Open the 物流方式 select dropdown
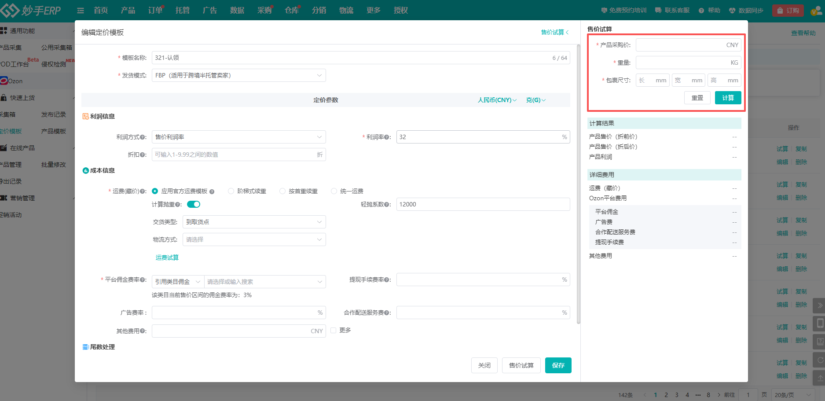 (254, 239)
